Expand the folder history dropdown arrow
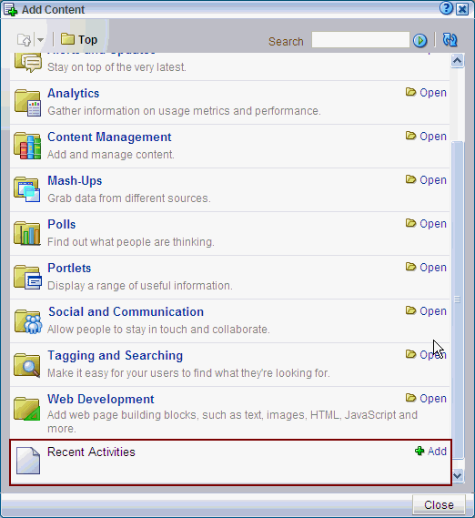This screenshot has width=475, height=518. click(x=40, y=40)
